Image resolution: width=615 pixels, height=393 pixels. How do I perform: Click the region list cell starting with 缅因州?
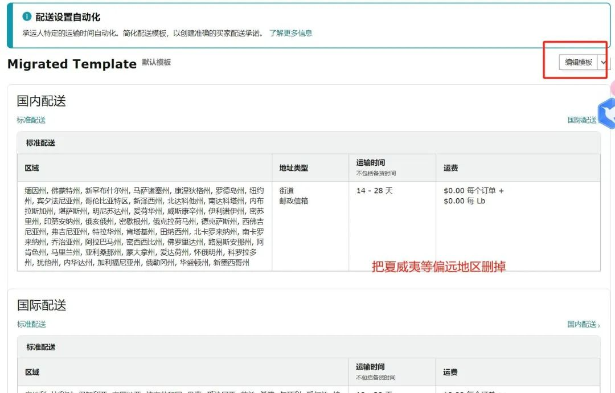(144, 226)
